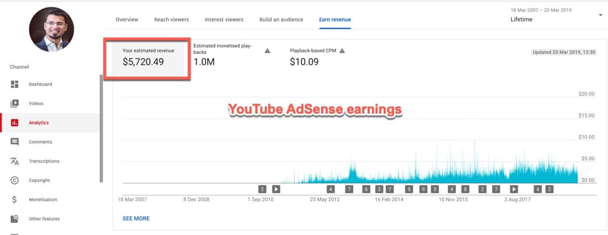Open the Lifetime date range dropdown
The height and width of the screenshot is (235, 608).
pos(555,15)
